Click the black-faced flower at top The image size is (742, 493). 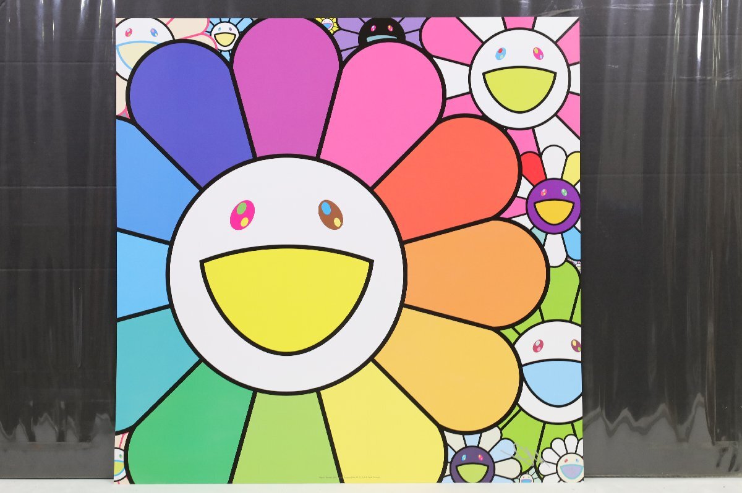382,31
